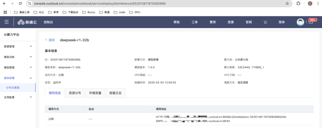This screenshot has width=322, height=128.
Task: Open 帮助 in the top navigation
Action: [x=177, y=22]
